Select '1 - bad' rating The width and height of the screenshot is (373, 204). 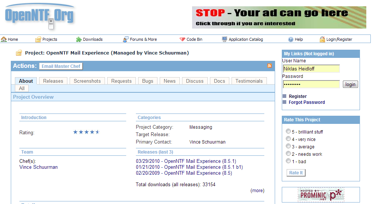point(288,161)
